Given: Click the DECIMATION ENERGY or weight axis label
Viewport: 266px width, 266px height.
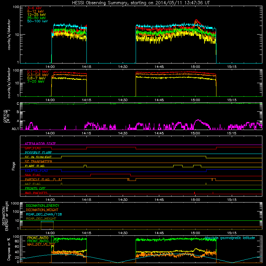Looking at the screenshot, I should coord(5,216).
